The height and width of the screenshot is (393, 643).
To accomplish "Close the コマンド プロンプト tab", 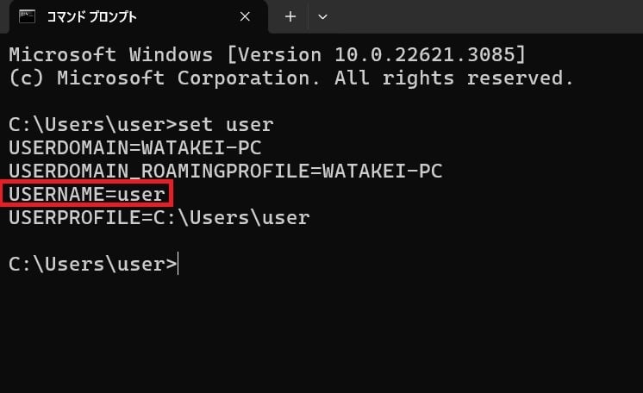I will pyautogui.click(x=245, y=17).
